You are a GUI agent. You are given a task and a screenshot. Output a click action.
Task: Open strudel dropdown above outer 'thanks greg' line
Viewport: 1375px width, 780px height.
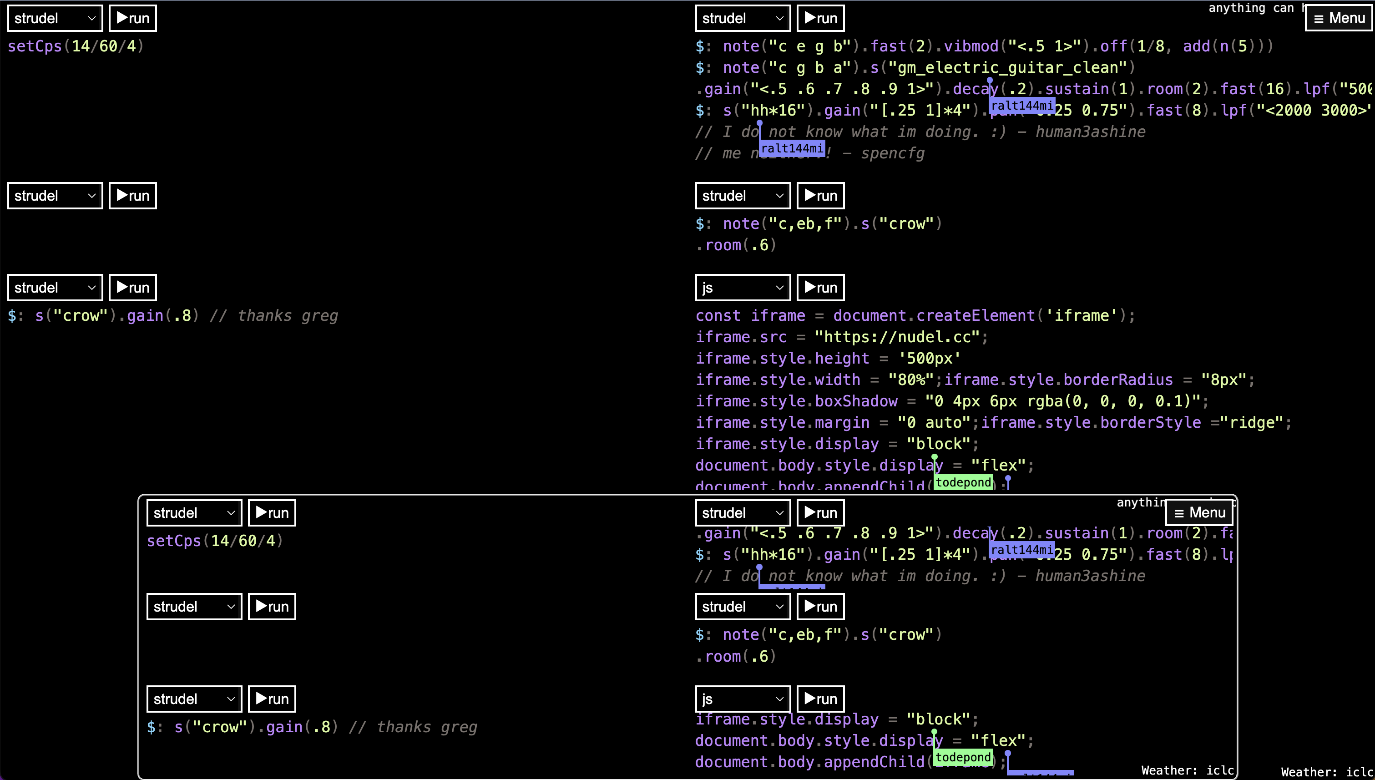pos(55,288)
